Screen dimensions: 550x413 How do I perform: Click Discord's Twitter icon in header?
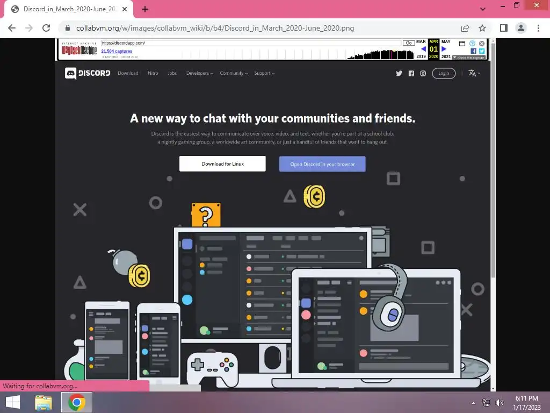coord(399,73)
